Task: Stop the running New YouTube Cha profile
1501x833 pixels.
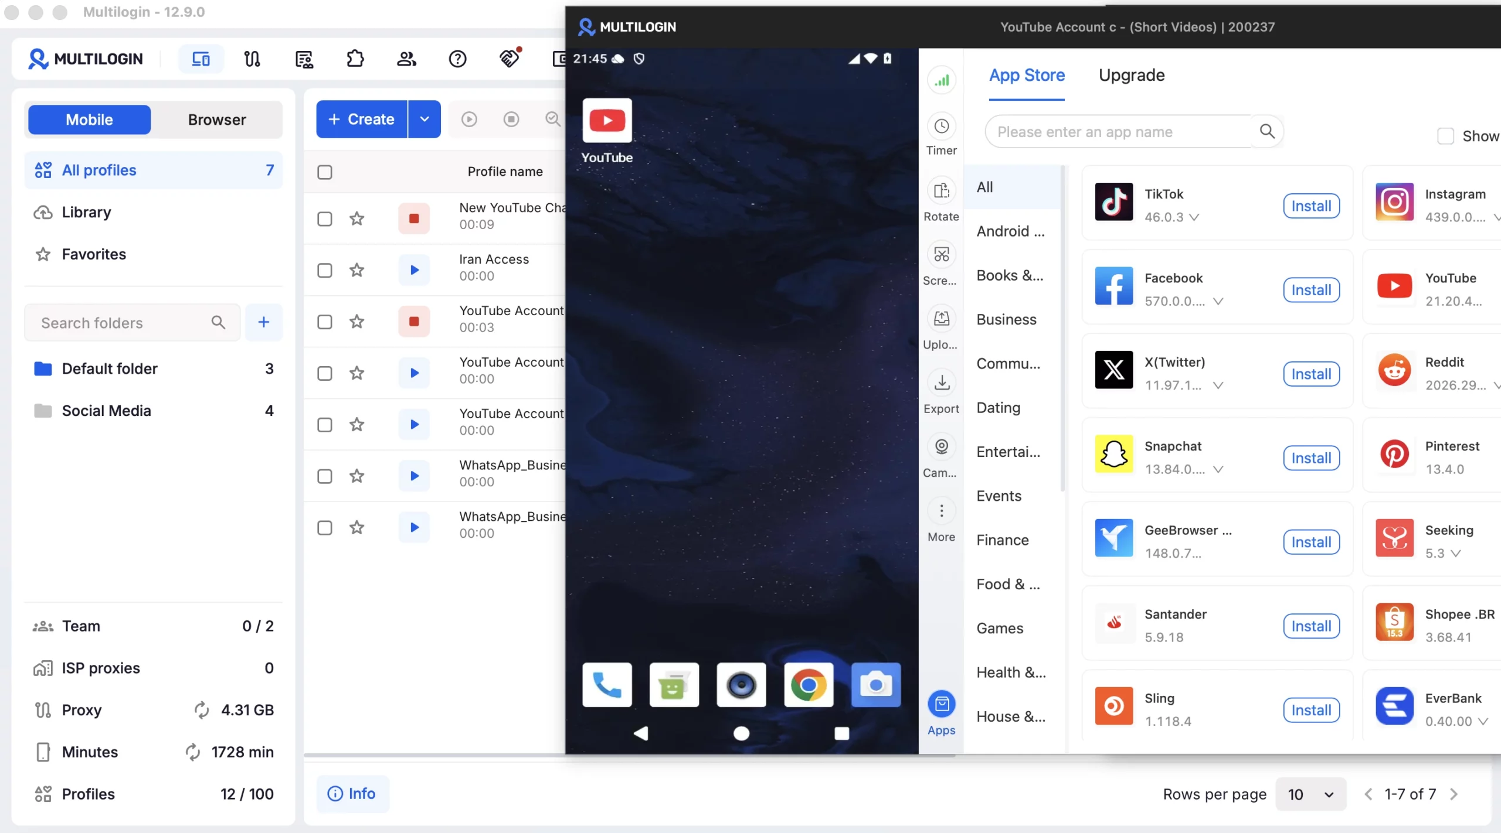Action: pos(414,219)
